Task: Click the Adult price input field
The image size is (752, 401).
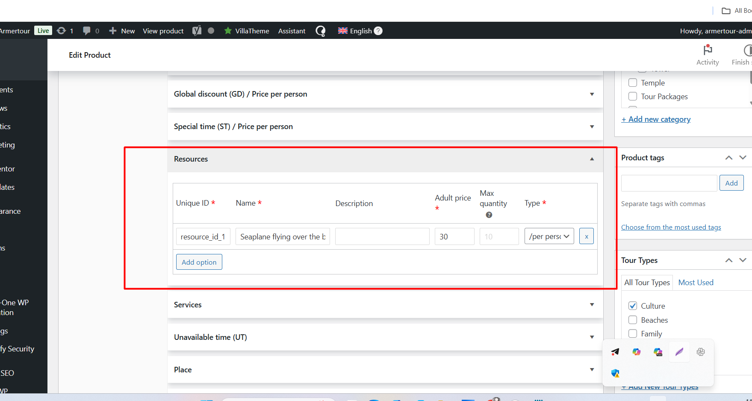Action: [x=454, y=236]
